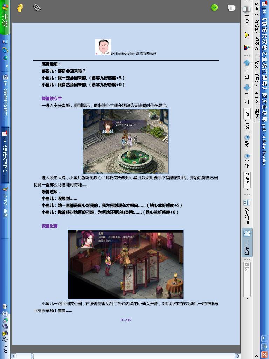Click the zoom percentage field 71.5%

(247, 179)
